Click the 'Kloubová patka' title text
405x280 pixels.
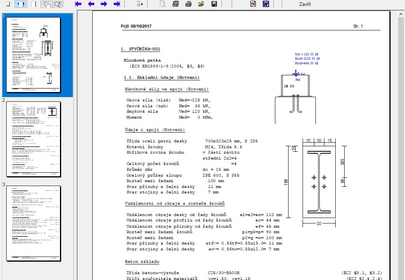click(x=142, y=60)
